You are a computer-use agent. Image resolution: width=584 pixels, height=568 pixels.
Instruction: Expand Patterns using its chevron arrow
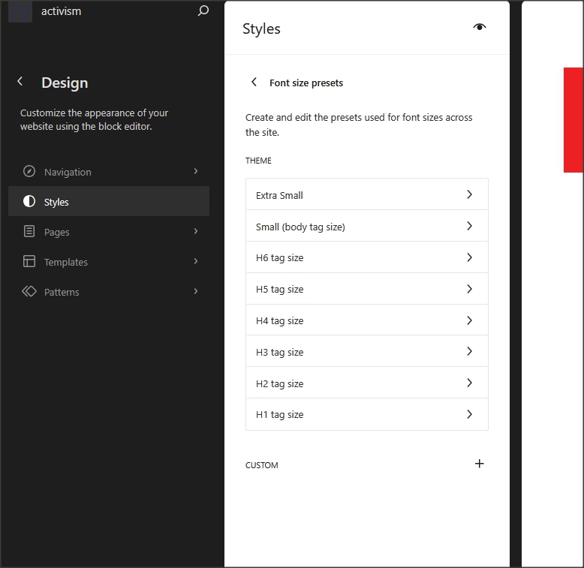[196, 291]
